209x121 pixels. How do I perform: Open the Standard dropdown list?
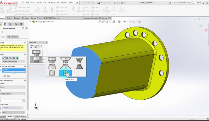click(x=13, y=87)
